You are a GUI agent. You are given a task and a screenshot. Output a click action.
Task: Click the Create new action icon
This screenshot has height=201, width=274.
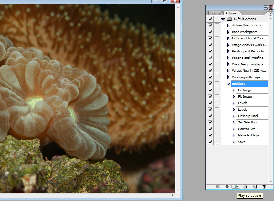click(x=255, y=187)
